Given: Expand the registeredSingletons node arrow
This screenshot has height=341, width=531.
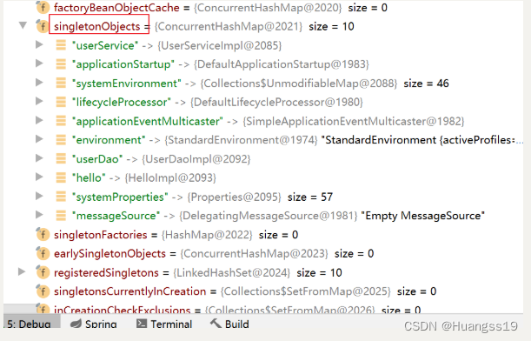Looking at the screenshot, I should pyautogui.click(x=22, y=272).
